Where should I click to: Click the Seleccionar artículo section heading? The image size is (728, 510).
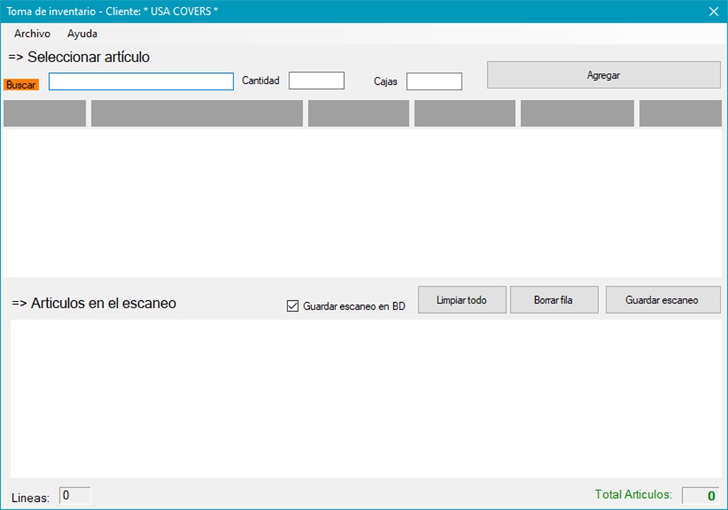[x=79, y=57]
